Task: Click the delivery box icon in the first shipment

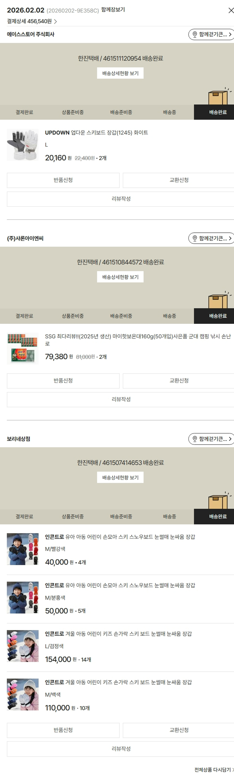Action: tap(218, 97)
